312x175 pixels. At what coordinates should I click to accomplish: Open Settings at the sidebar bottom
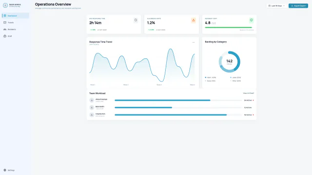tap(16, 170)
